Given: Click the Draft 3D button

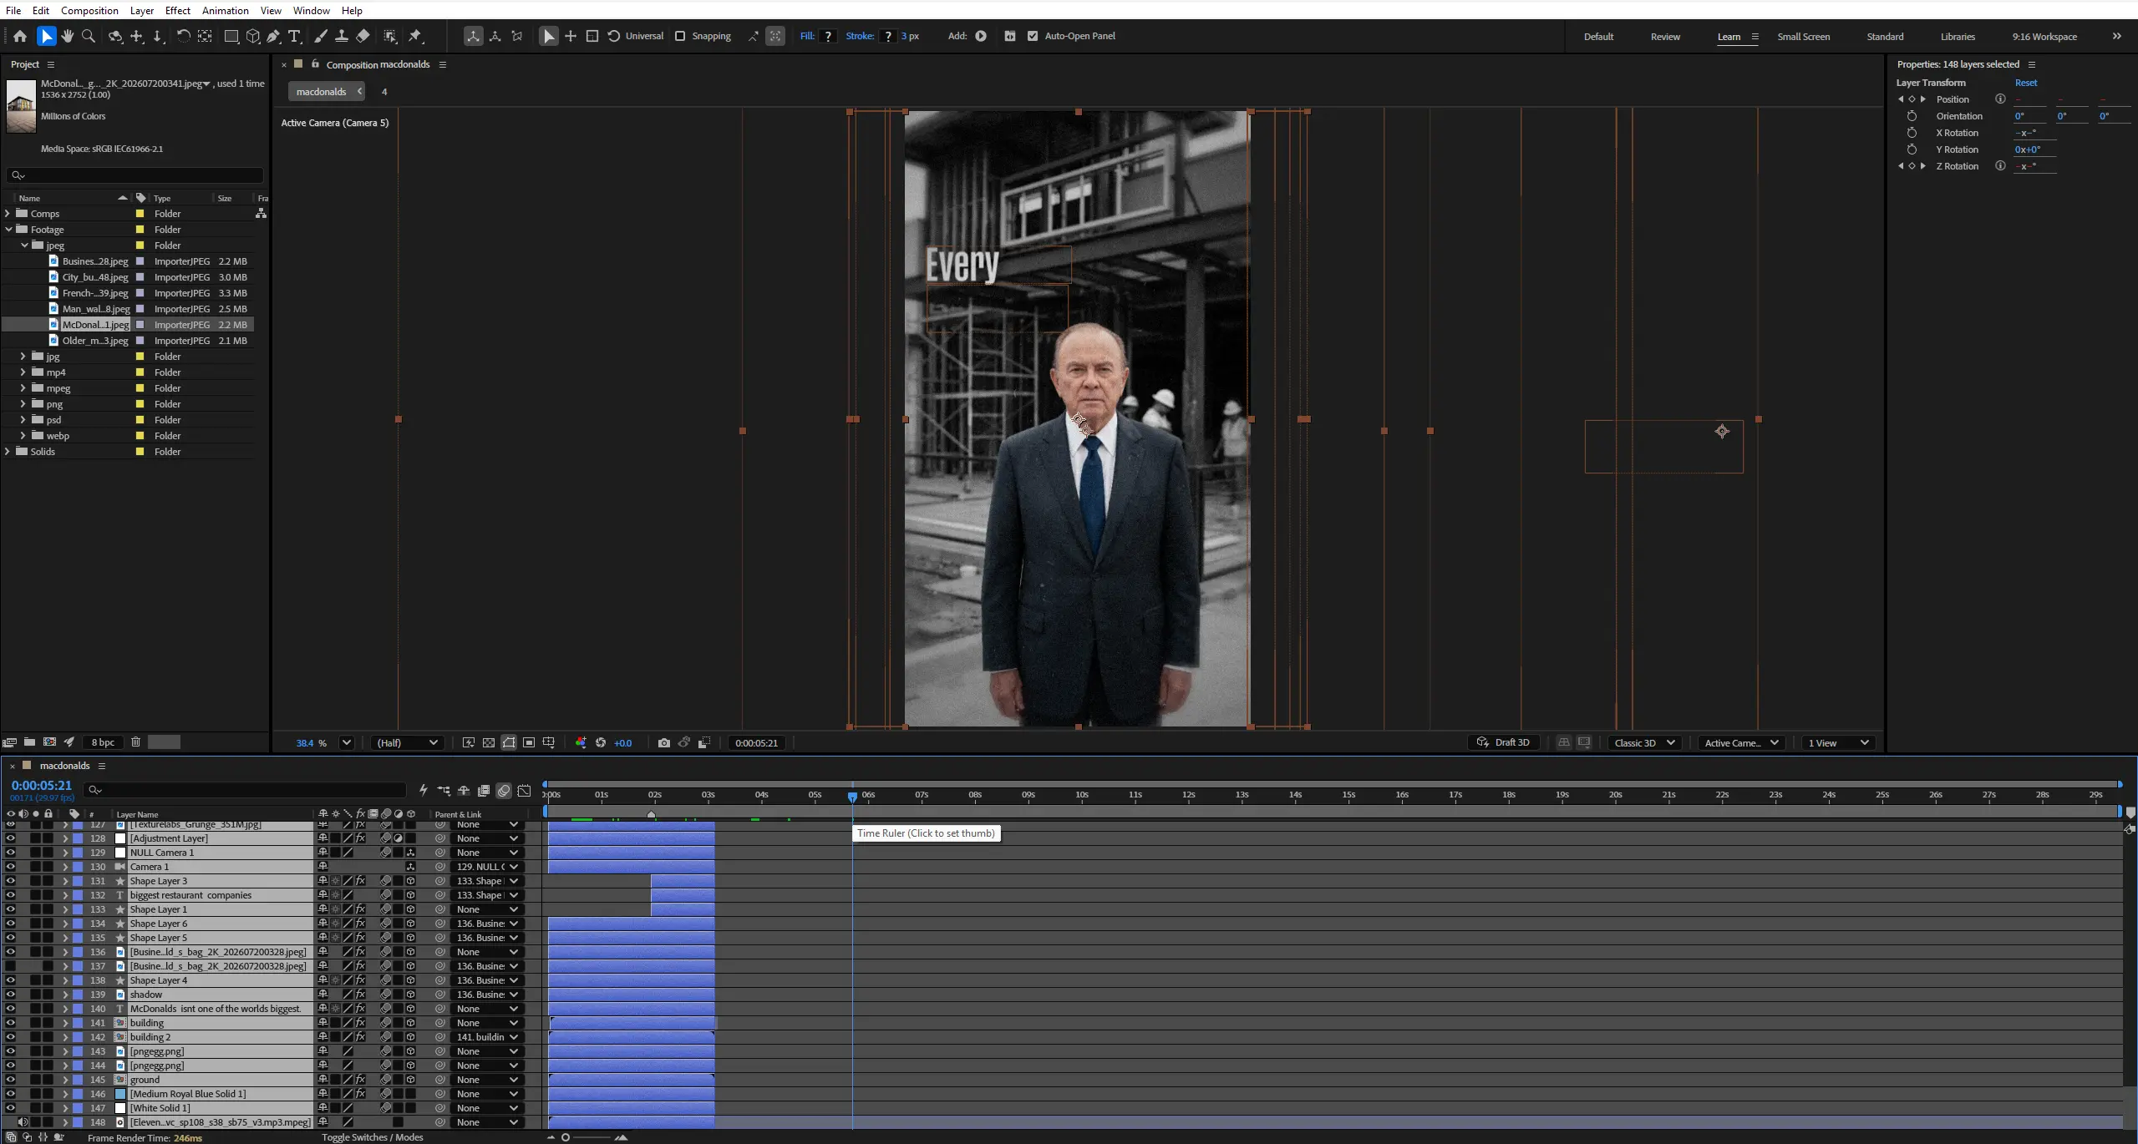Looking at the screenshot, I should [1503, 742].
